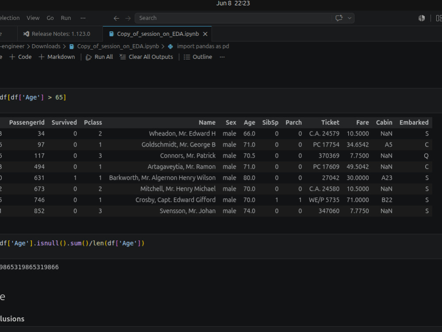The image size is (442, 332).
Task: Select cell 'Connors, Mr. Patrick'
Action: pos(188,155)
